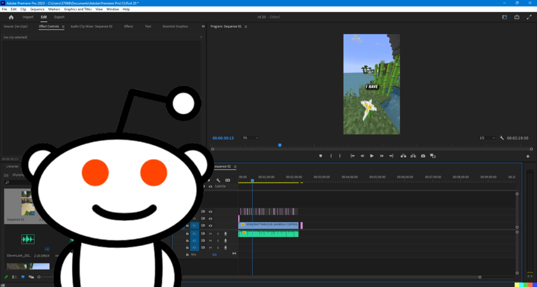Toggle lock on the Mix track
This screenshot has width=537, height=287.
(x=188, y=254)
